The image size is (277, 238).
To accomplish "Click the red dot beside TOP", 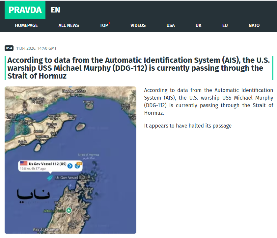I will [109, 23].
